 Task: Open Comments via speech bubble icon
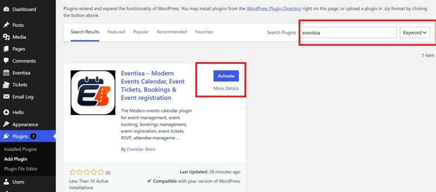[x=6, y=61]
